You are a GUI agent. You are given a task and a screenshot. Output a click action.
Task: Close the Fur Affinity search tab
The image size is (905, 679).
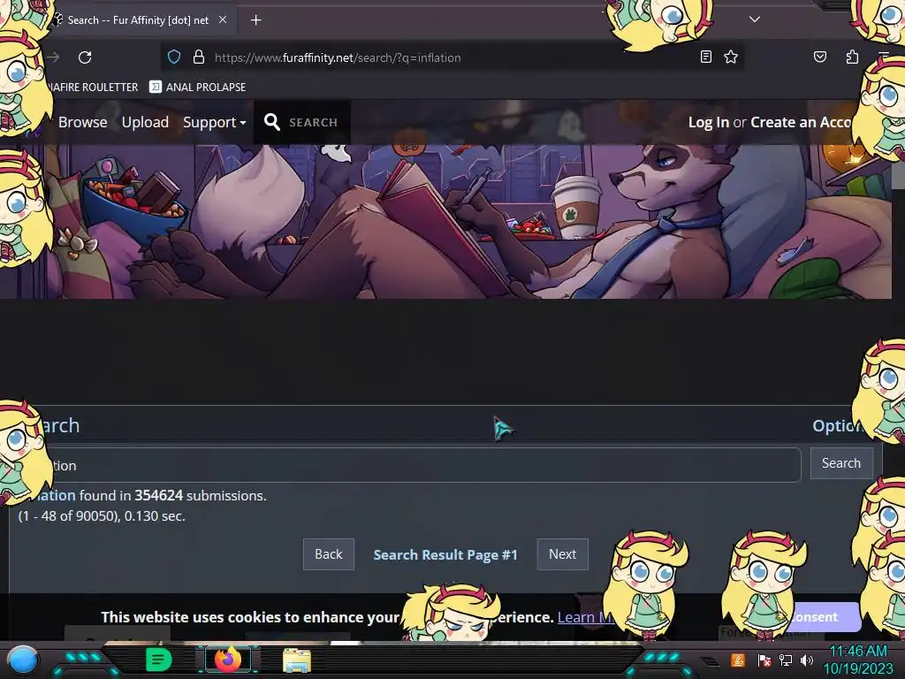point(222,19)
